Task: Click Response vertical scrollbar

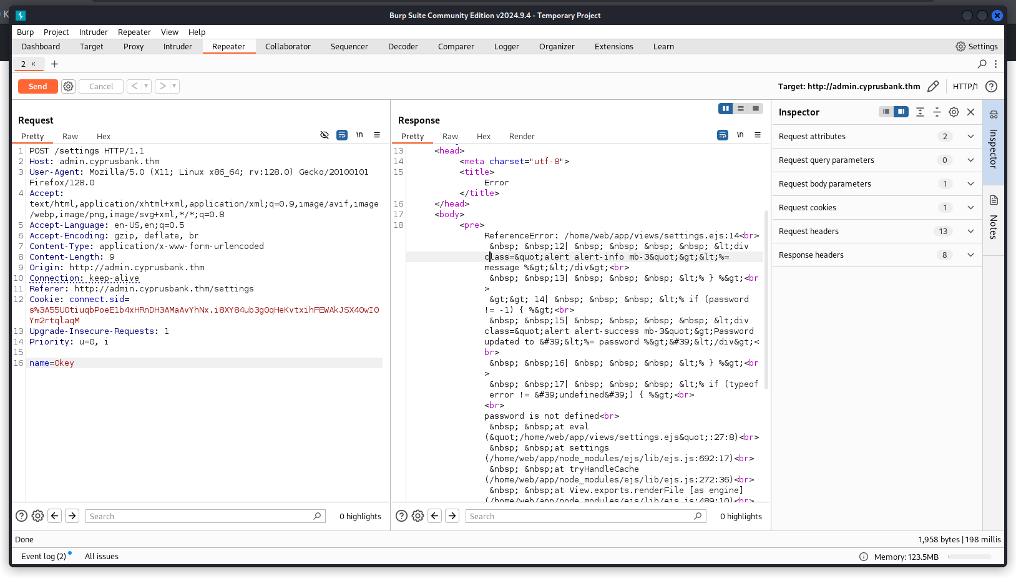Action: click(766, 300)
